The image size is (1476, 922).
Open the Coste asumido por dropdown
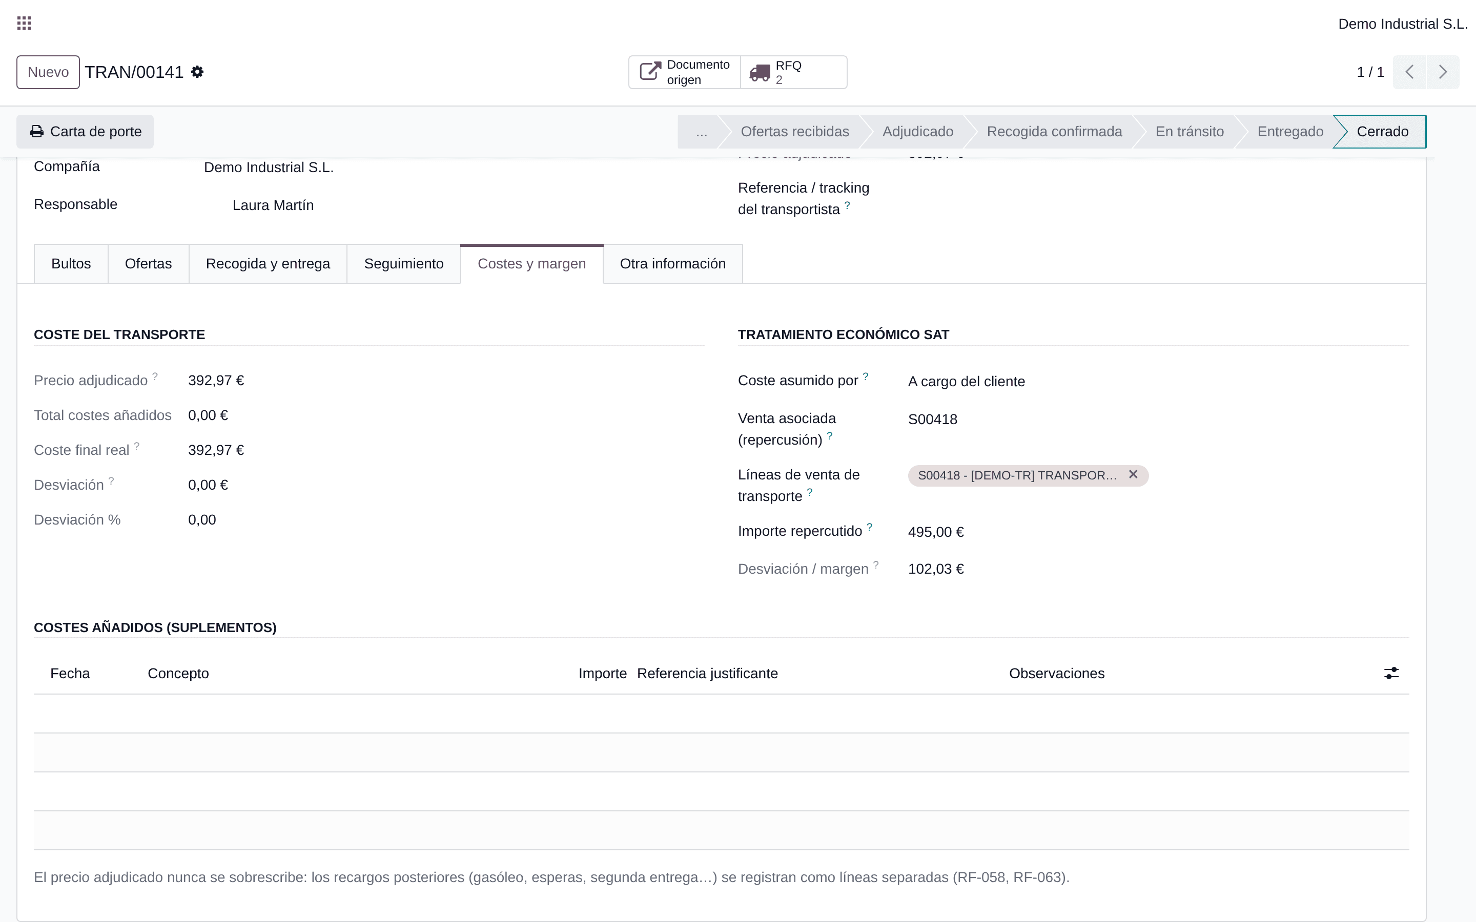point(1158,382)
